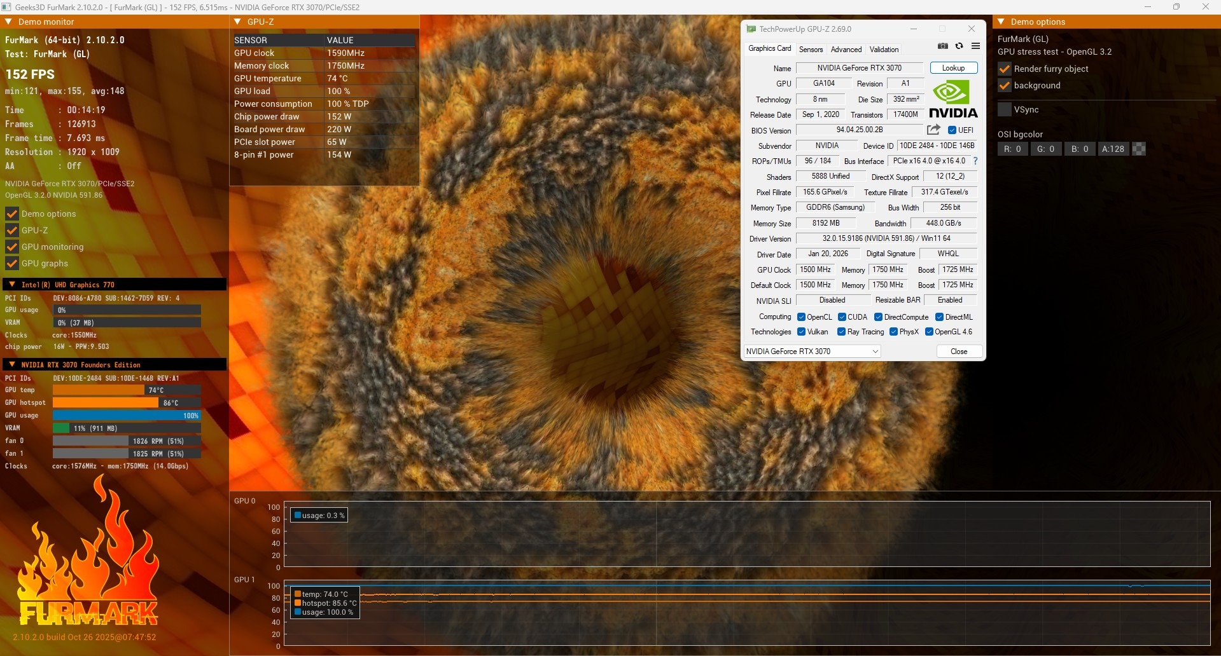This screenshot has height=656, width=1221.
Task: Open the OSI bgcolor checkered color swatch
Action: (x=1139, y=149)
